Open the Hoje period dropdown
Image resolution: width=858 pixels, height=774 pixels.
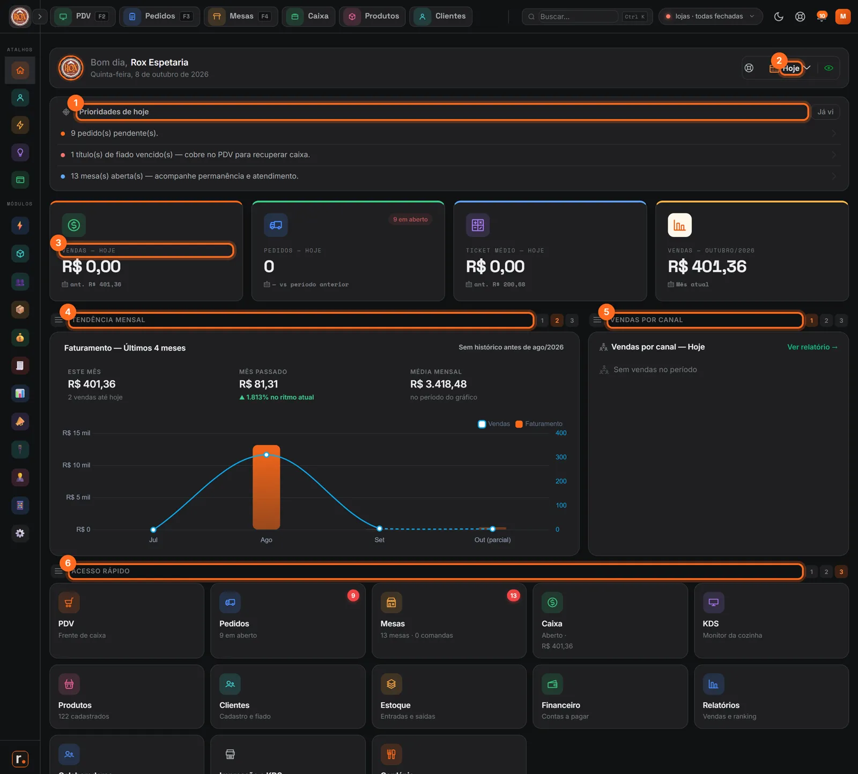coord(790,68)
